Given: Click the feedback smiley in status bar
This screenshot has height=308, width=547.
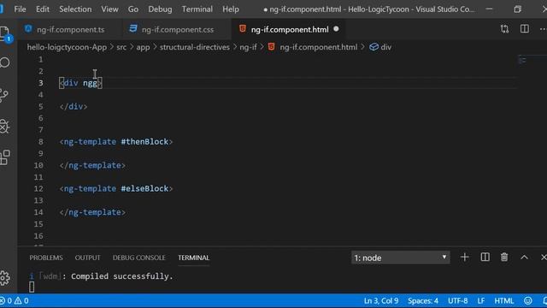Looking at the screenshot, I should [x=528, y=300].
